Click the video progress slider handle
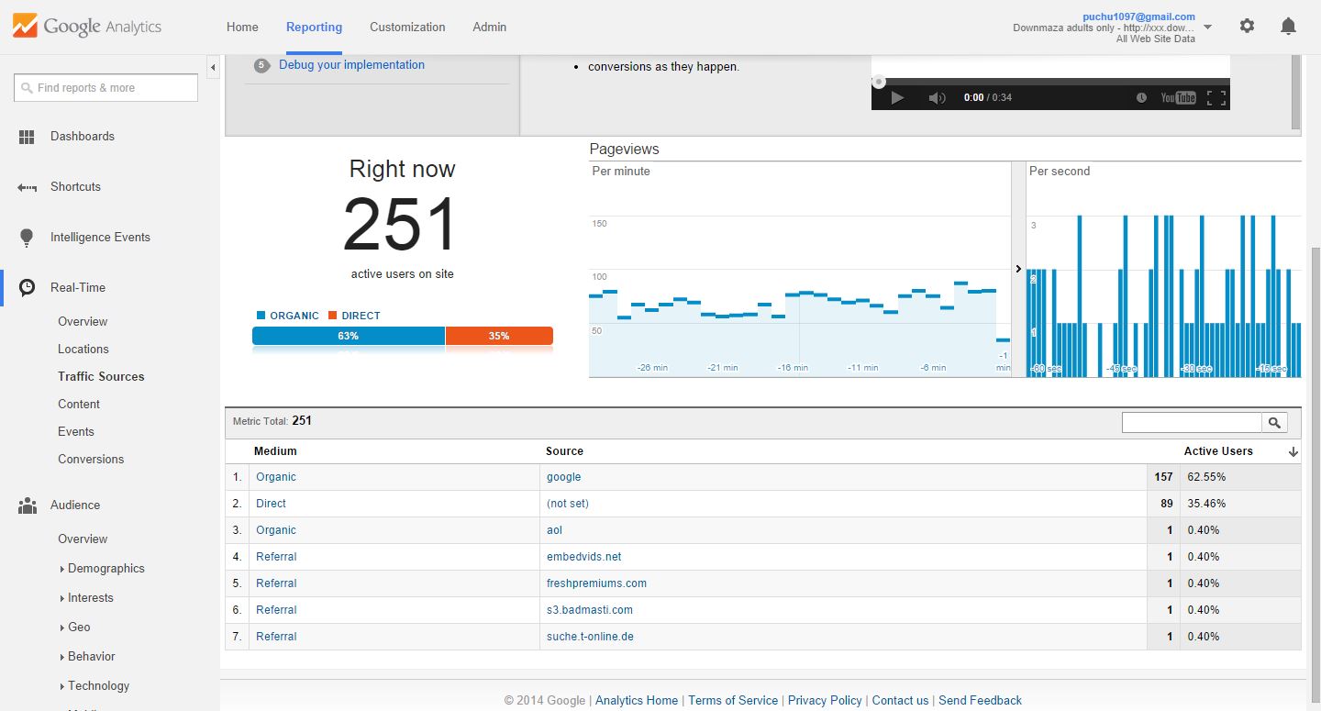 coord(878,82)
